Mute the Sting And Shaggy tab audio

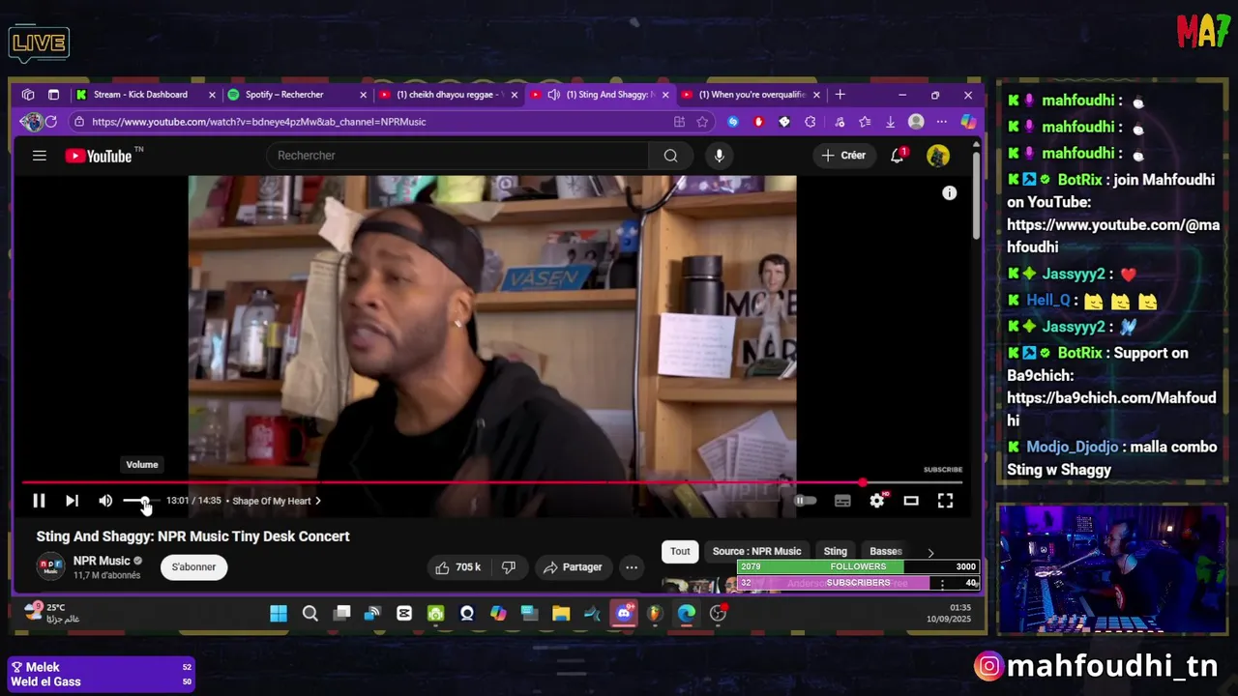[x=553, y=95]
